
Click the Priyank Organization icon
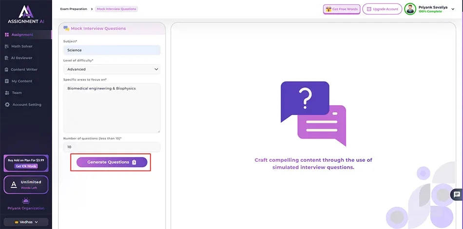tap(26, 201)
